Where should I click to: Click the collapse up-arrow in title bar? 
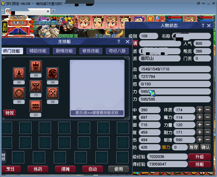pyautogui.click(x=203, y=3)
